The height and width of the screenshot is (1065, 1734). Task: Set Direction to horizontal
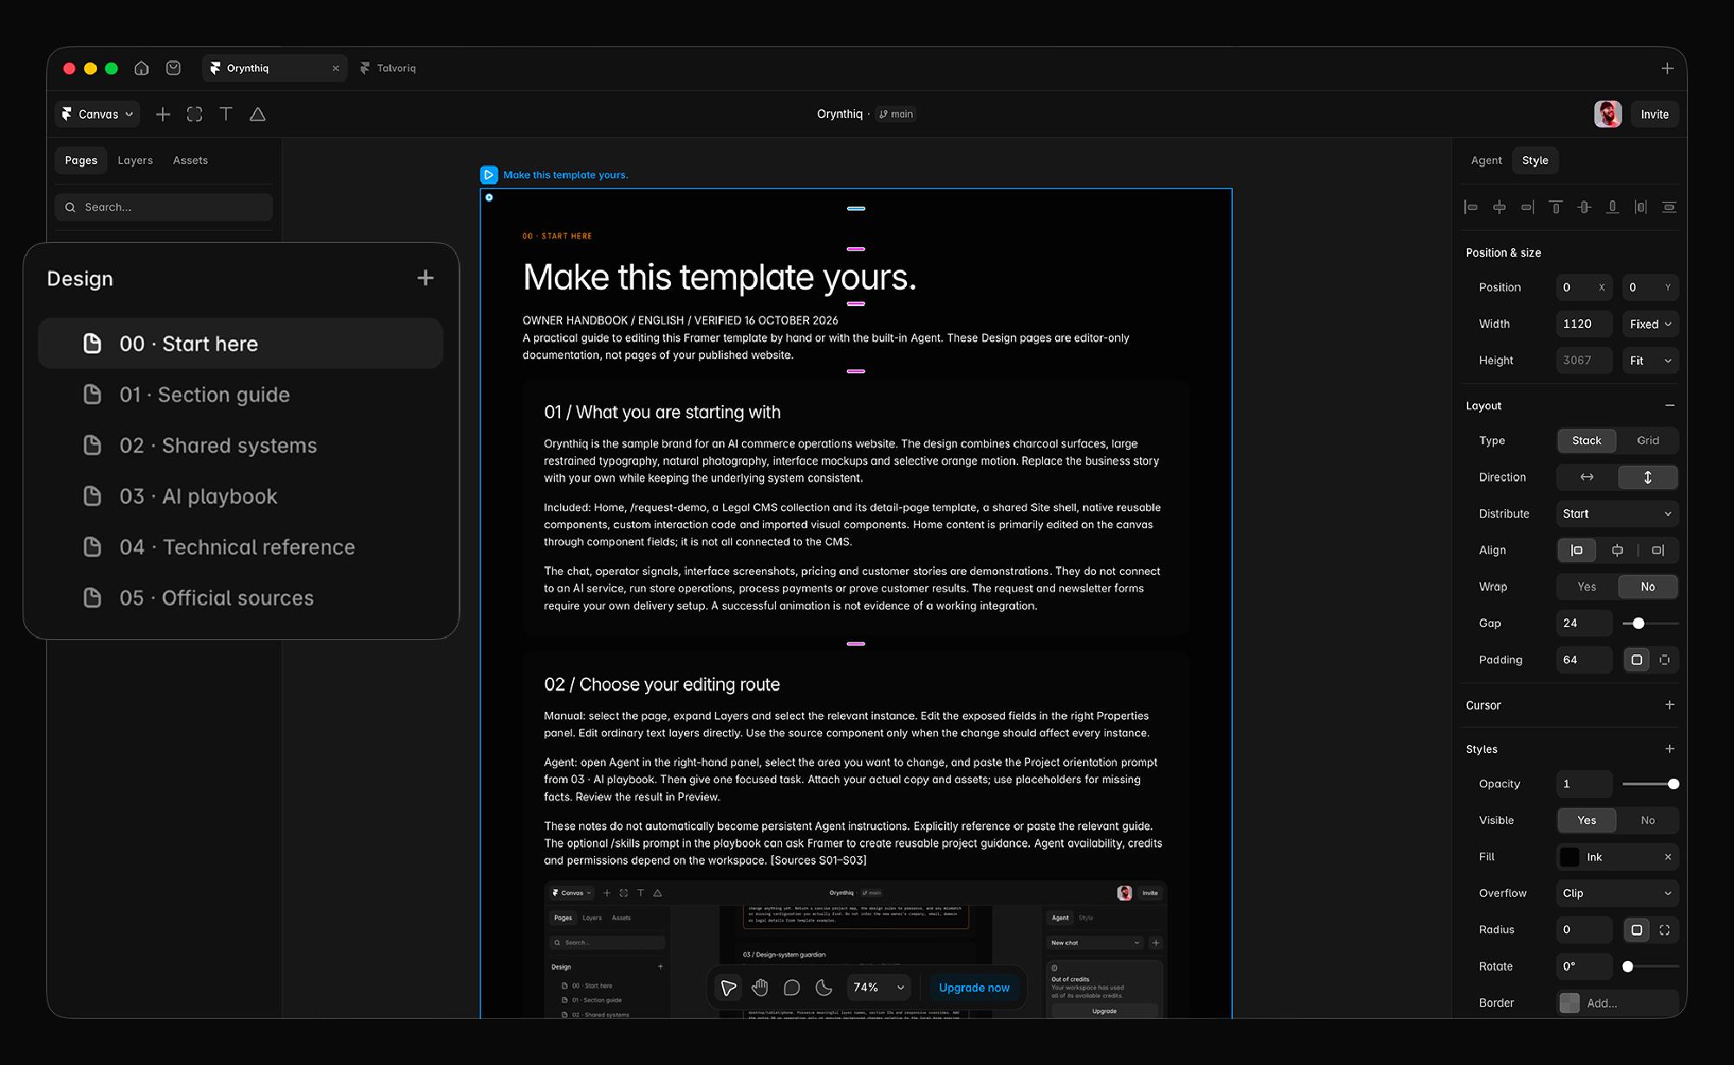click(x=1587, y=477)
